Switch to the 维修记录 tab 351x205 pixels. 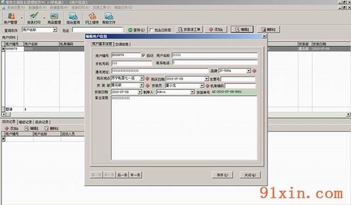pyautogui.click(x=25, y=122)
